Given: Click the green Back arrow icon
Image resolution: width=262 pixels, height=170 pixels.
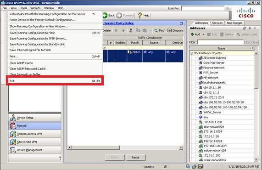Looking at the screenshot, I should click(x=105, y=16).
